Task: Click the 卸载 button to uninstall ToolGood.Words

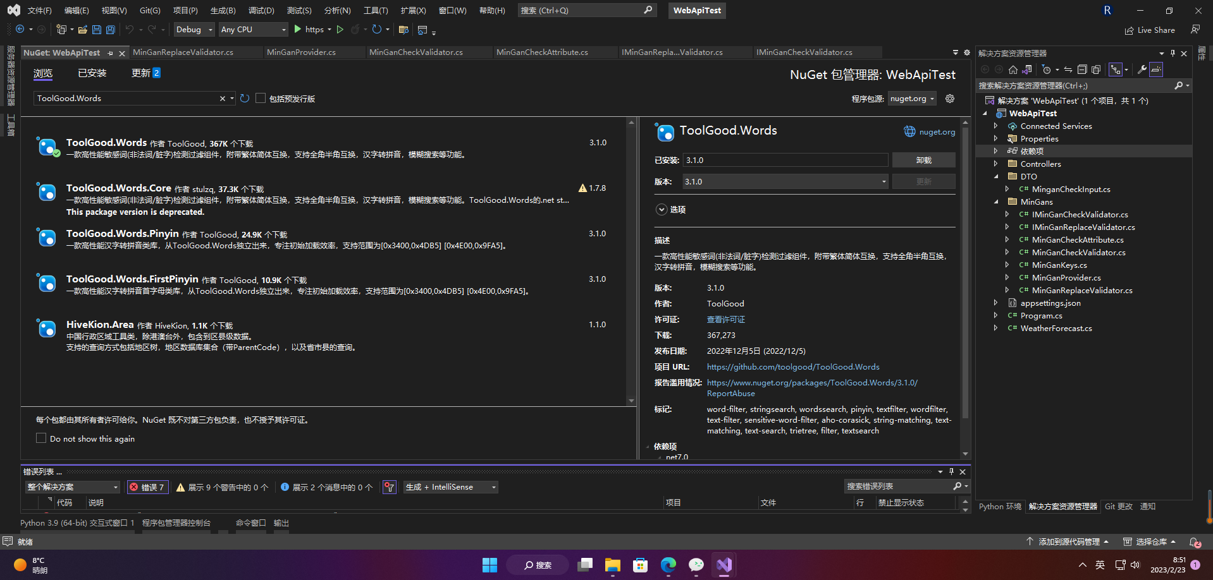Action: (923, 160)
